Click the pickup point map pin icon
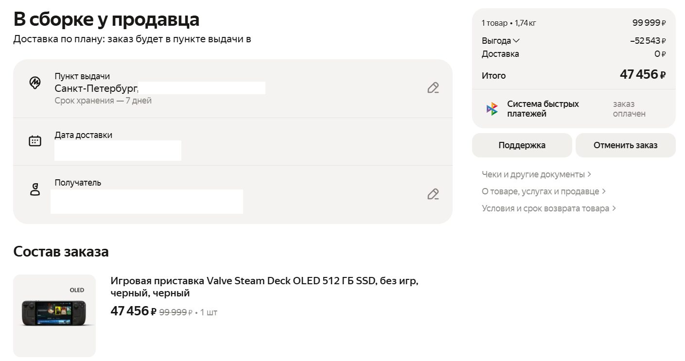685x361 pixels. pyautogui.click(x=35, y=83)
